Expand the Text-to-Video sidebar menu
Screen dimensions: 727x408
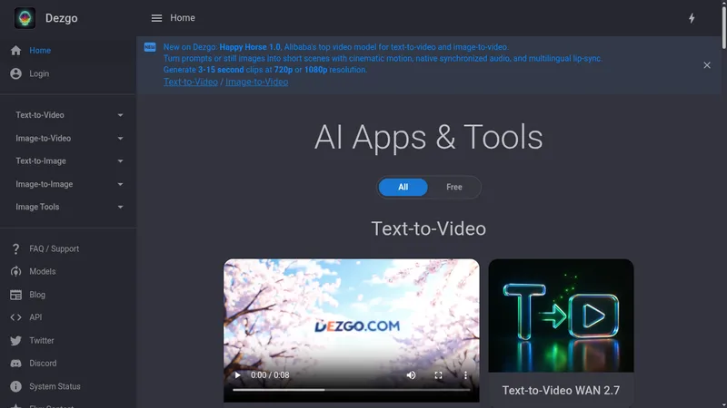[68, 115]
